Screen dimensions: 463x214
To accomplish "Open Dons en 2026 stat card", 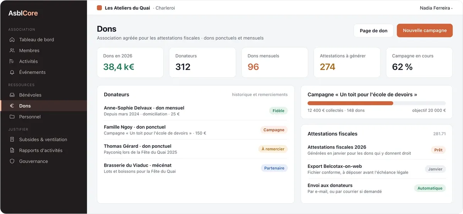I will pos(130,62).
